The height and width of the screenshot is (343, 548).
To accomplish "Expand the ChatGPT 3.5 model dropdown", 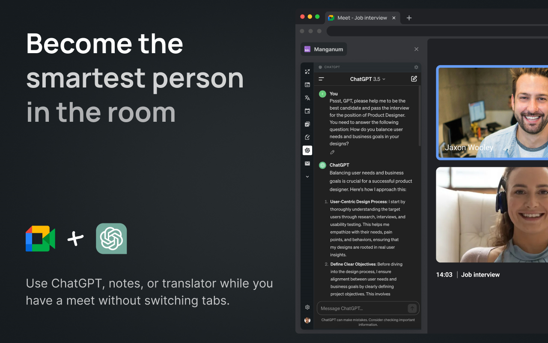I will click(367, 79).
